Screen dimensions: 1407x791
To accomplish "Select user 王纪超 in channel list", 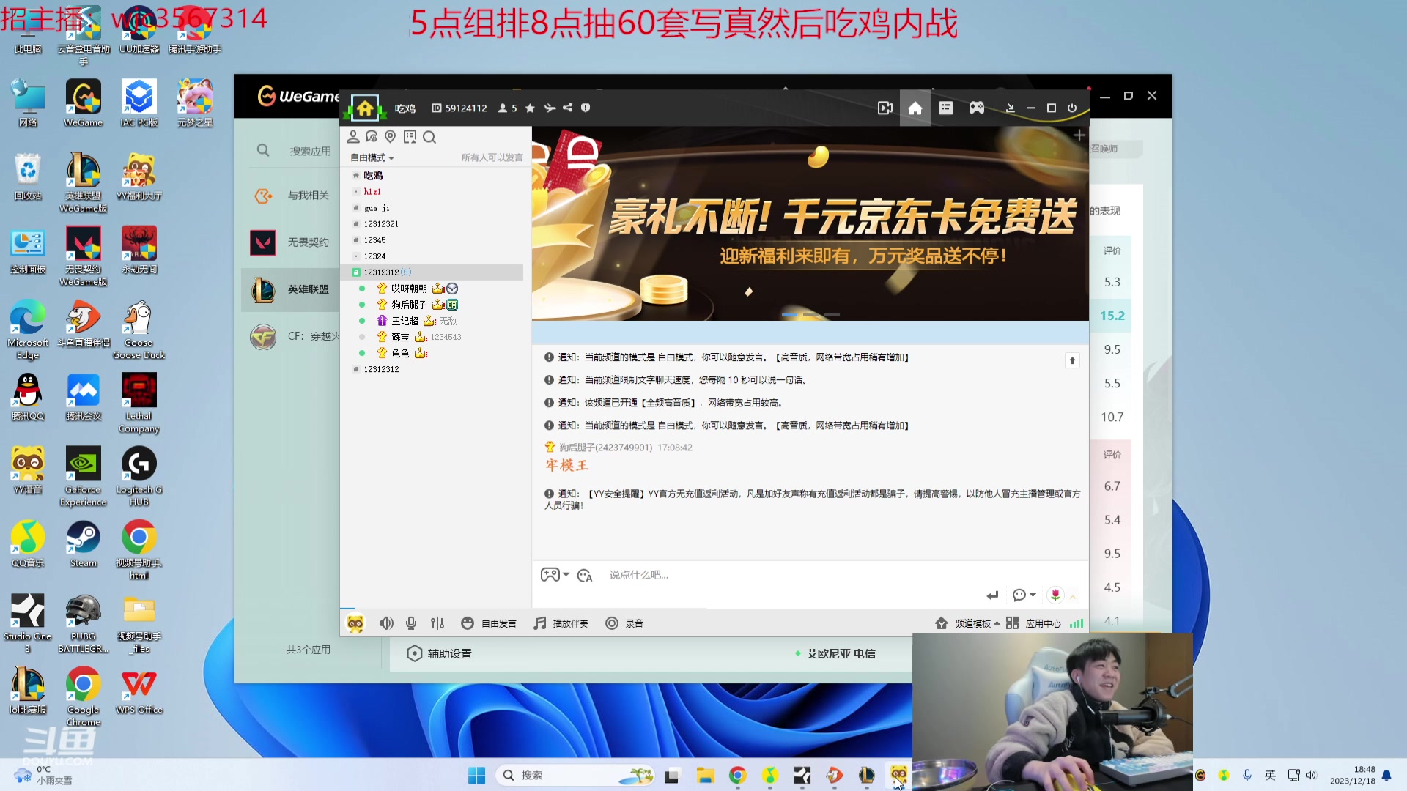I will click(405, 321).
